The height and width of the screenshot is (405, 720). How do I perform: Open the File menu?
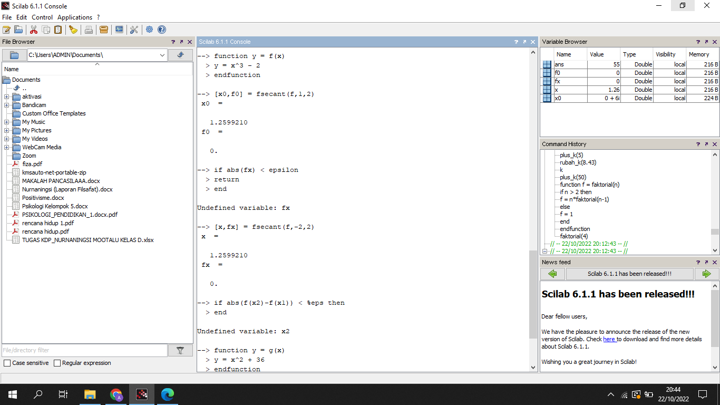7,17
